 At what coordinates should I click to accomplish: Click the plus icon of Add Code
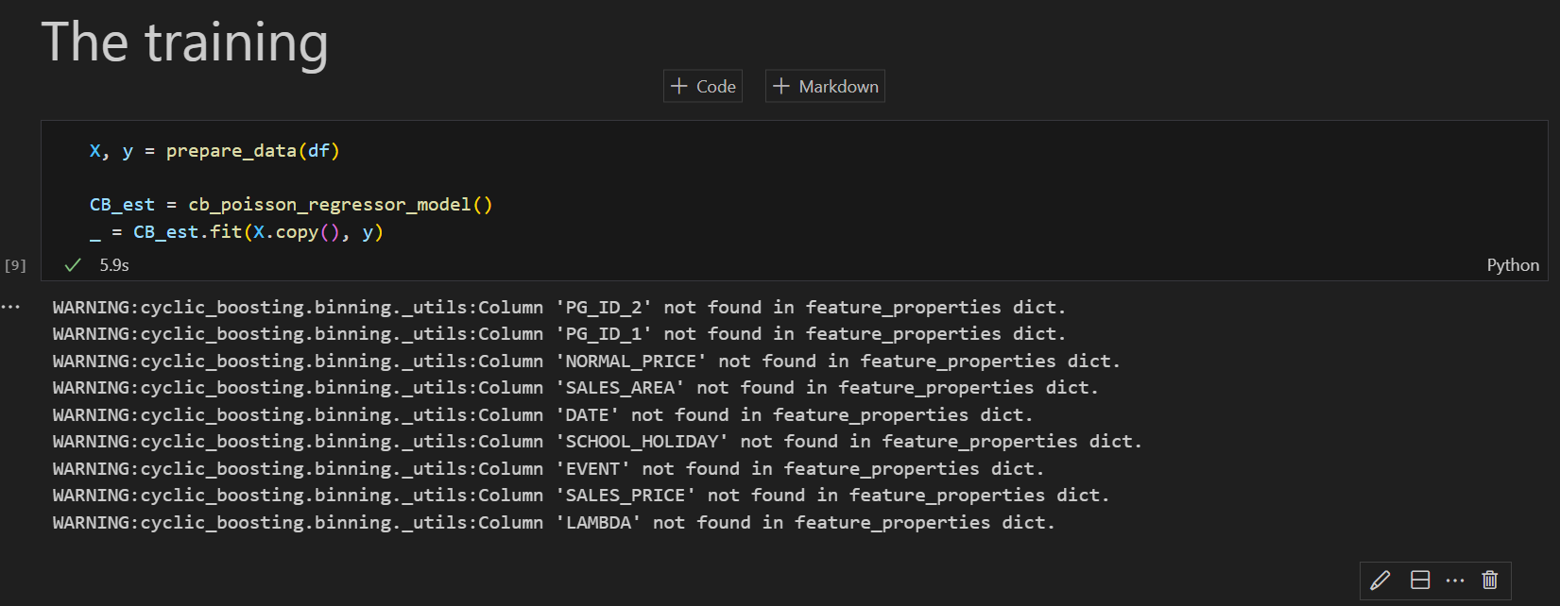pyautogui.click(x=678, y=87)
